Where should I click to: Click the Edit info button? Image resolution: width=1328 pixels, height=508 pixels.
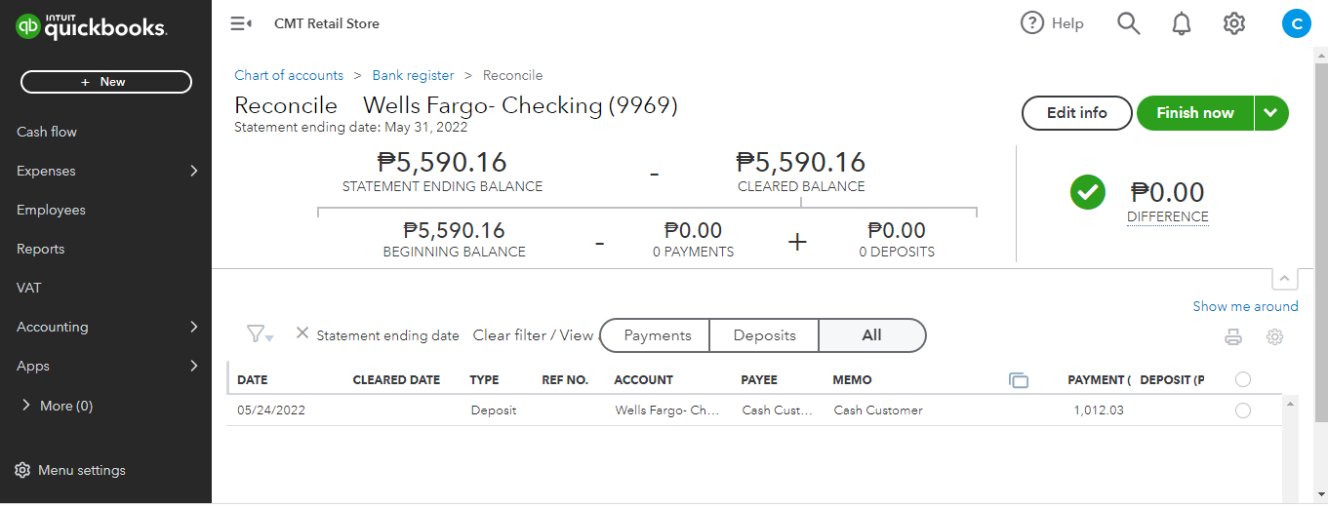click(1076, 113)
